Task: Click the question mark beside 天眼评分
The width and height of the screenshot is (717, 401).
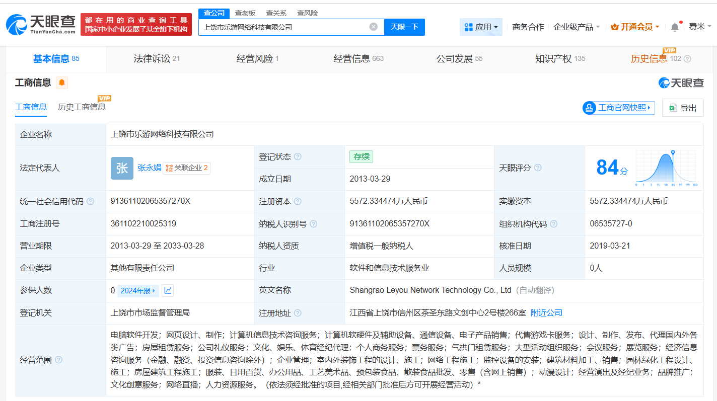Action: click(x=538, y=168)
